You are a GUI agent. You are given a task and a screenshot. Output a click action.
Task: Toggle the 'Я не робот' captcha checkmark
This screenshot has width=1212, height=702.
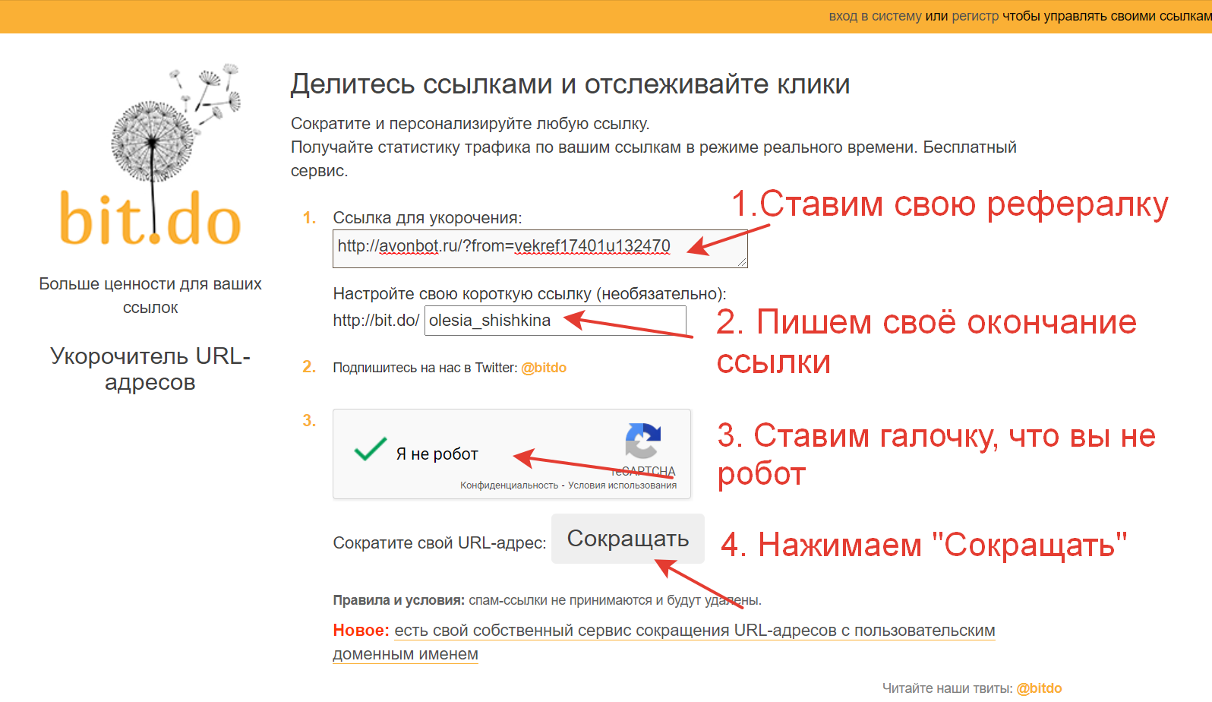(371, 450)
